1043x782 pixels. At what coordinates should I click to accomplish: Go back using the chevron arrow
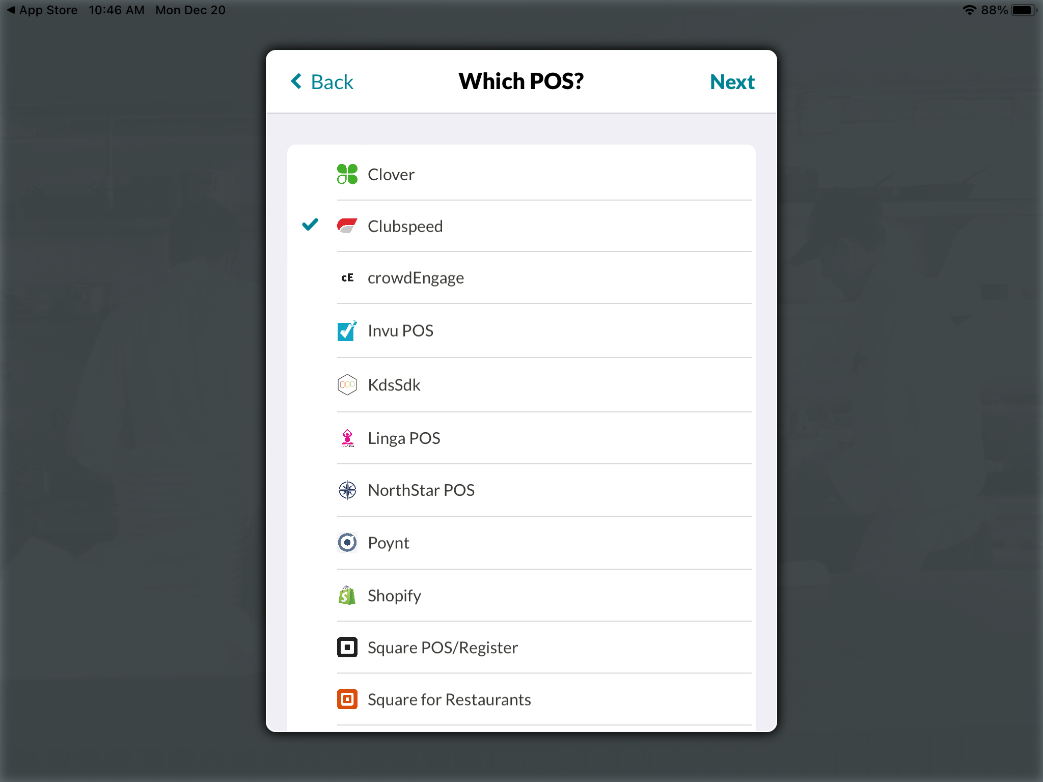pos(296,81)
